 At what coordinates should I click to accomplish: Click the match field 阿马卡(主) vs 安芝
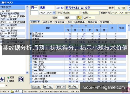pos(87,8)
